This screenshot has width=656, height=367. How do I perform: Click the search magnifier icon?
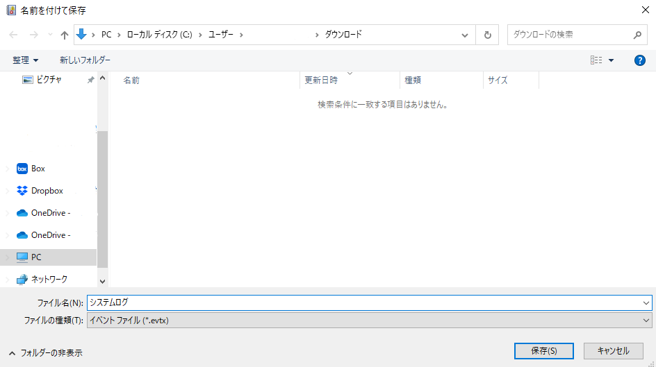637,35
